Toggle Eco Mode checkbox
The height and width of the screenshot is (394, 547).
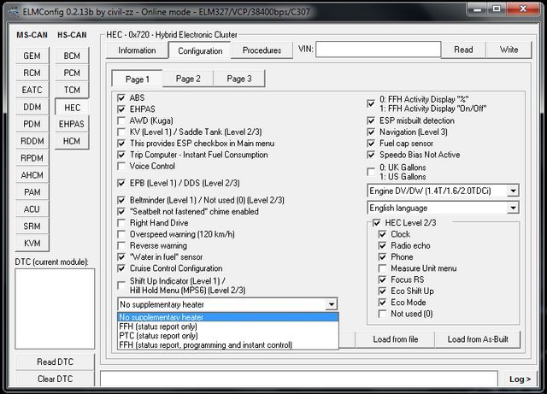click(x=382, y=303)
